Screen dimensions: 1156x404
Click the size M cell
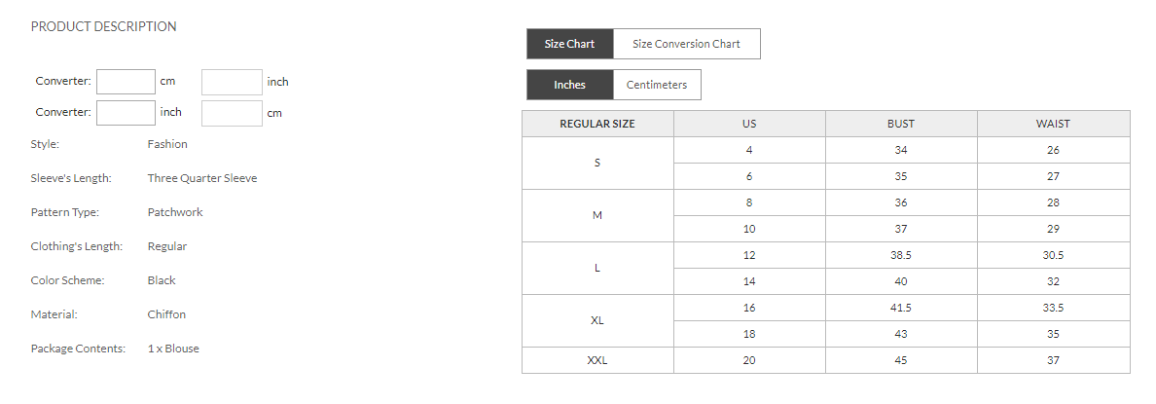[597, 215]
